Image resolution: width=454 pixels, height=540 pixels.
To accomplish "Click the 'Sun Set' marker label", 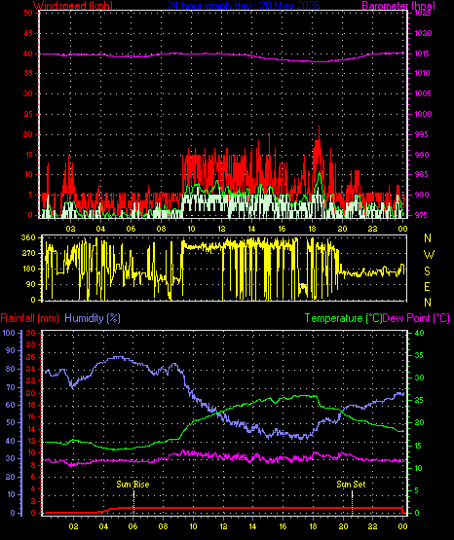I will coord(351,485).
